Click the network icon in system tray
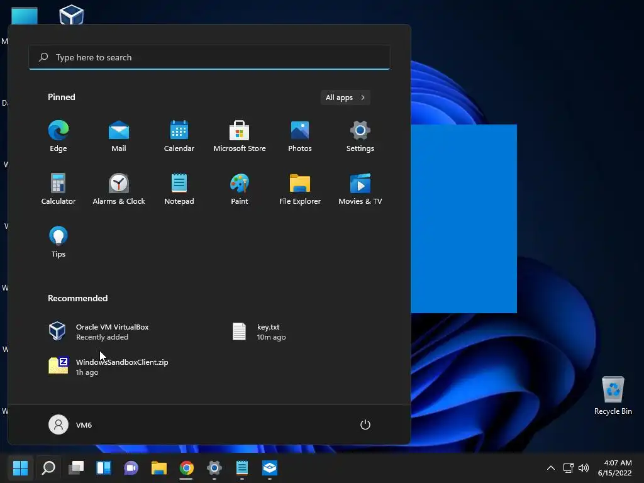The image size is (644, 483). [568, 468]
